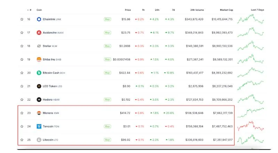Sort table by Coin column header

[39, 10]
